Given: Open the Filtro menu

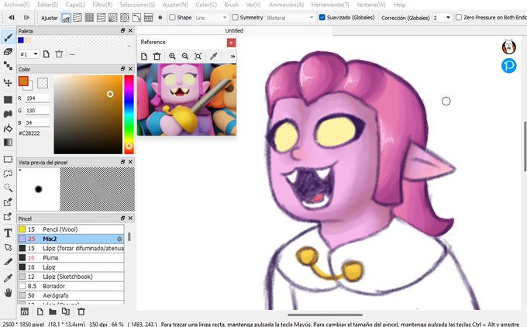Looking at the screenshot, I should [x=102, y=5].
